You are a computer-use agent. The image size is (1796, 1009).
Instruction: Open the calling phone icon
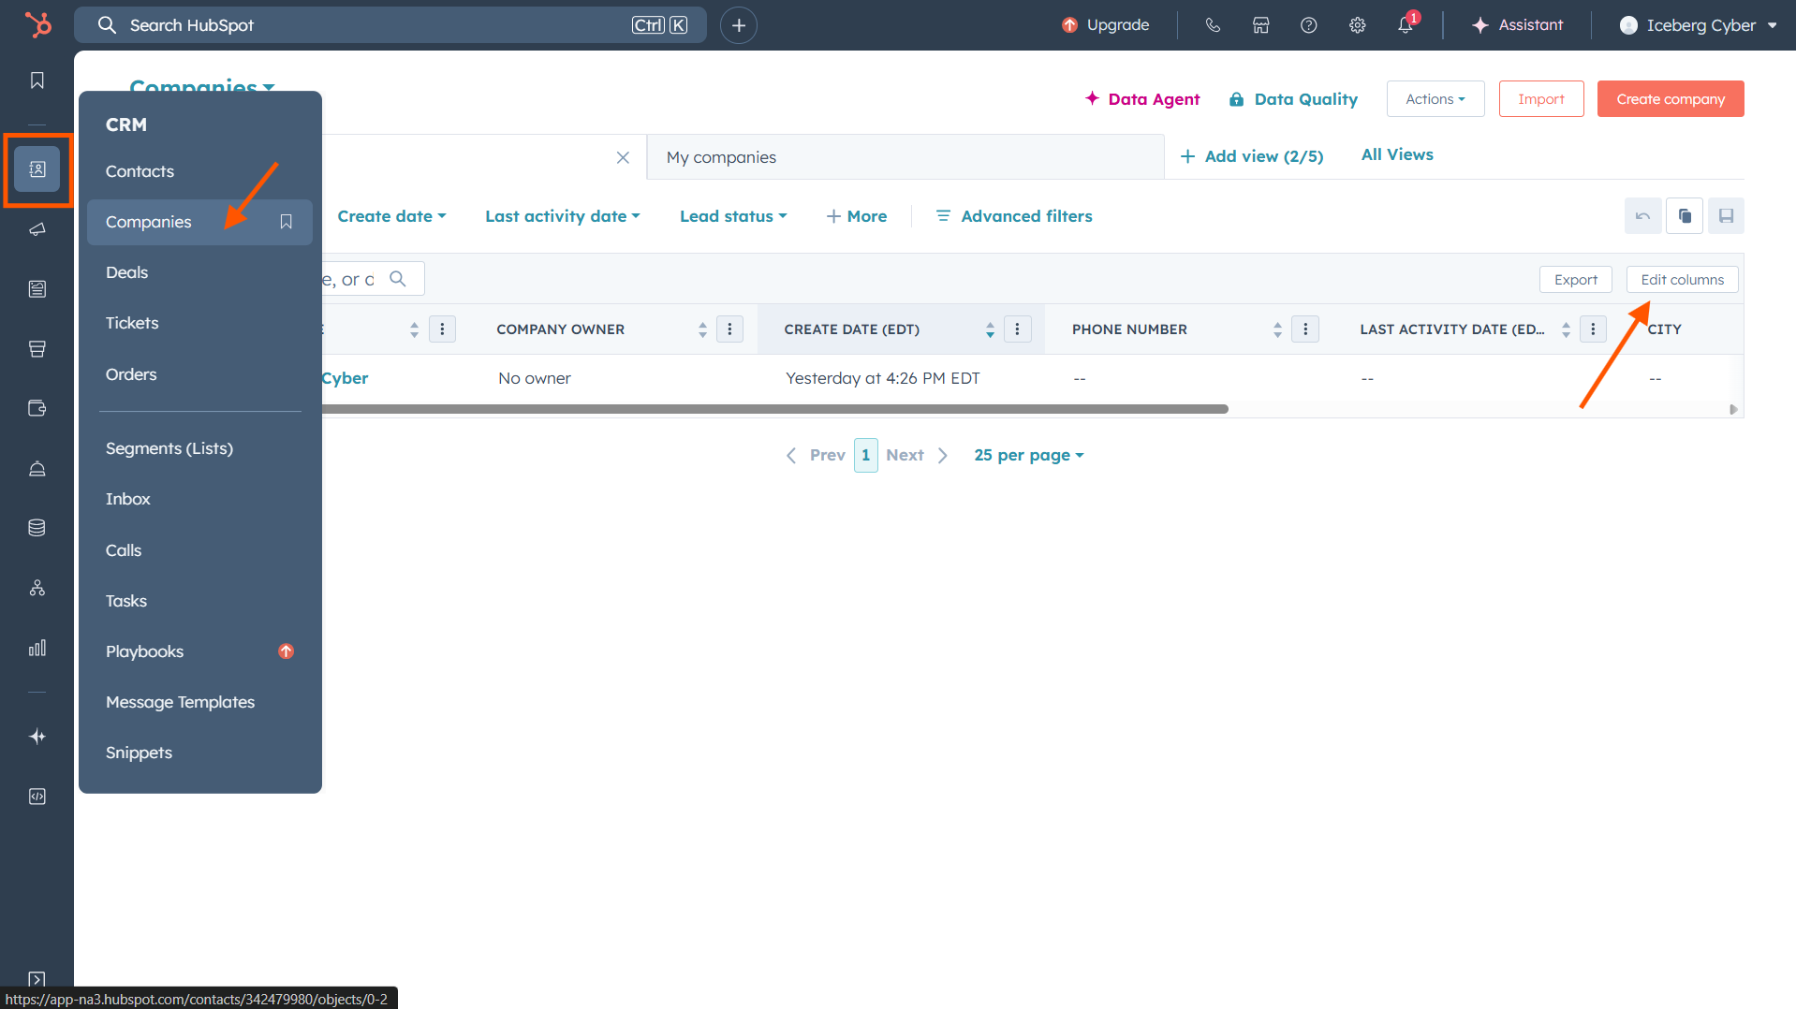1213,25
